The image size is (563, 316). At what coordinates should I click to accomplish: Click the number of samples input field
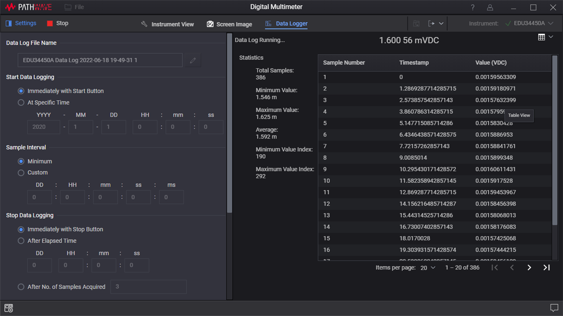(148, 287)
